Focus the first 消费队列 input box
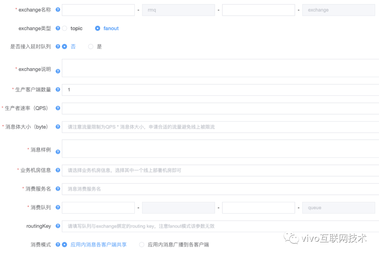 click(98, 208)
